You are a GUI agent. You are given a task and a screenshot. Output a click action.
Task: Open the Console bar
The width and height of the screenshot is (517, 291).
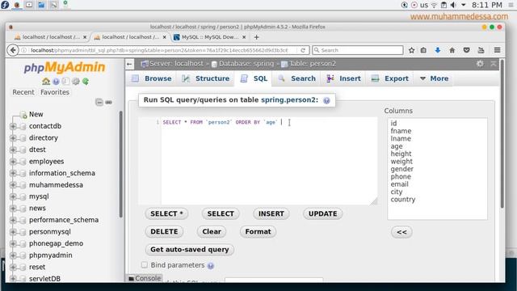pyautogui.click(x=145, y=278)
